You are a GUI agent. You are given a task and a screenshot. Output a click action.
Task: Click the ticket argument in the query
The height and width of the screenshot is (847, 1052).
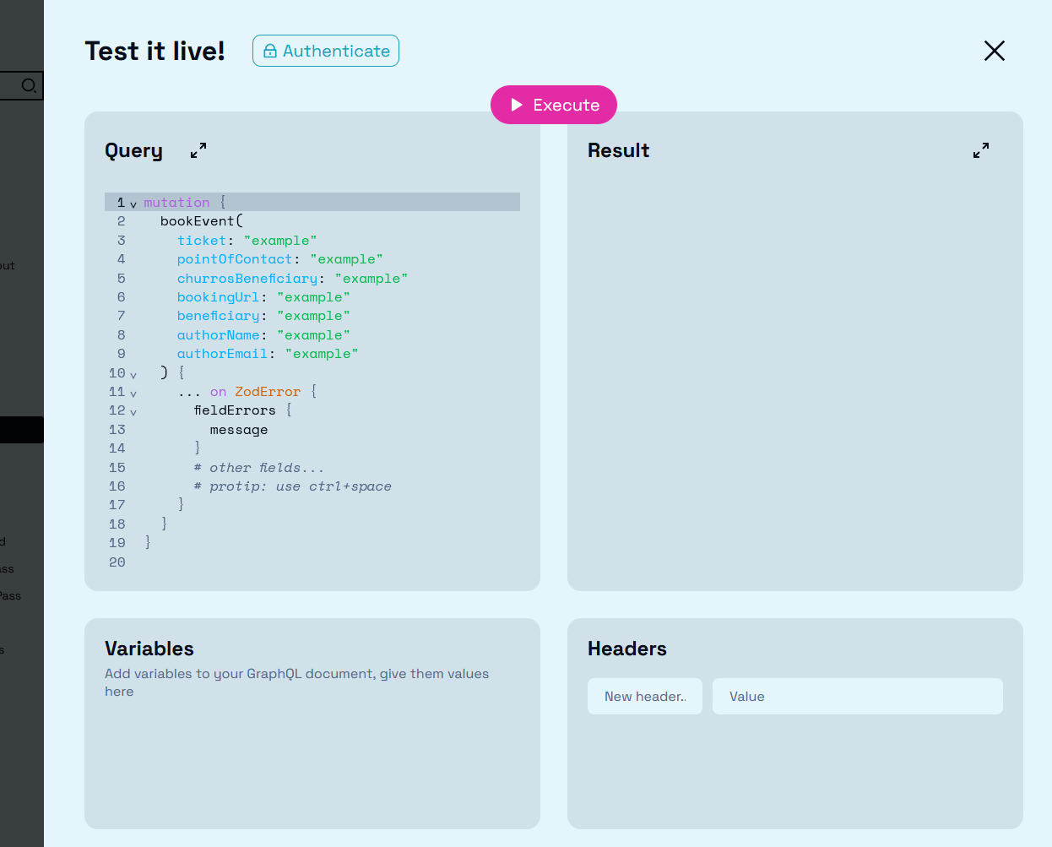point(202,241)
